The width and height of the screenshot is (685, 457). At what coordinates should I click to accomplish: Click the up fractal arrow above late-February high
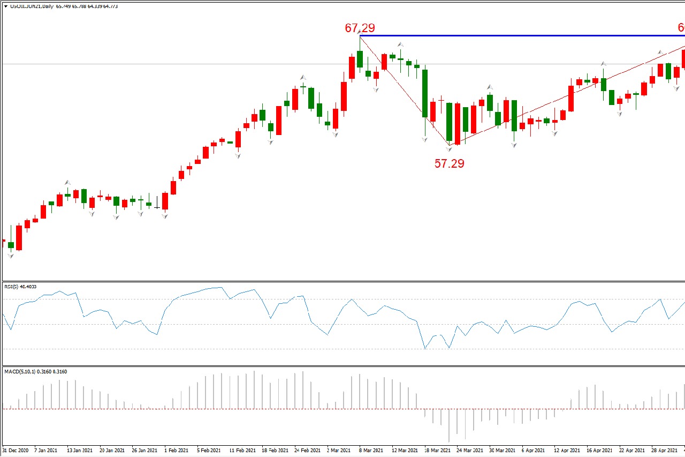[x=303, y=77]
